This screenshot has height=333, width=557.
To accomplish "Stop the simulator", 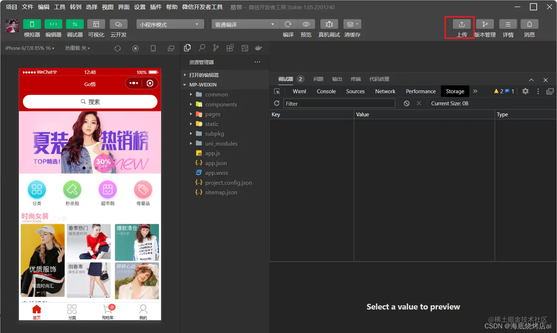I will 136,48.
